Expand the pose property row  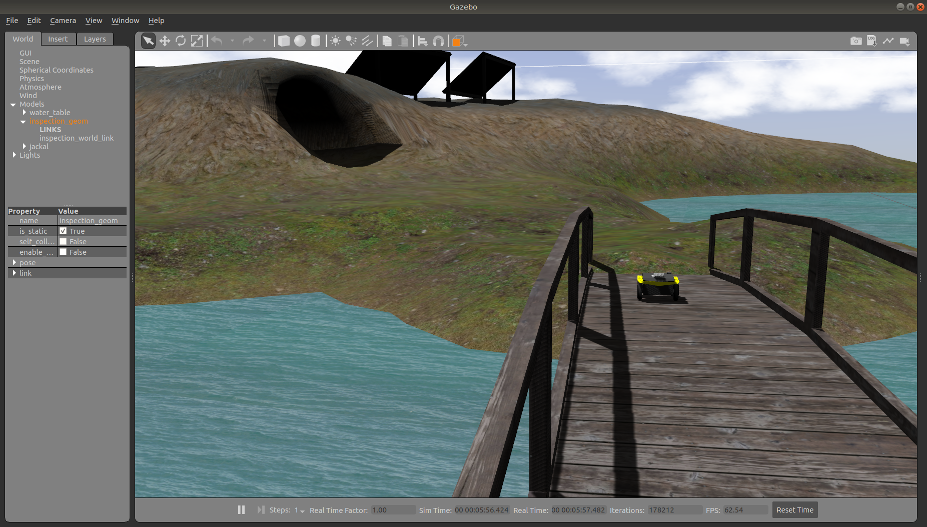[14, 263]
